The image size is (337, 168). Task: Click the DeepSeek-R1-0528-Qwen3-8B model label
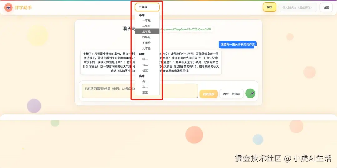pyautogui.click(x=186, y=29)
